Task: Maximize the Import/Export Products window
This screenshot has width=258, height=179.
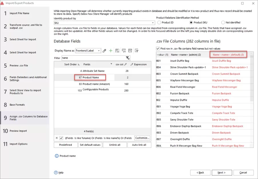Action: click(242, 3)
